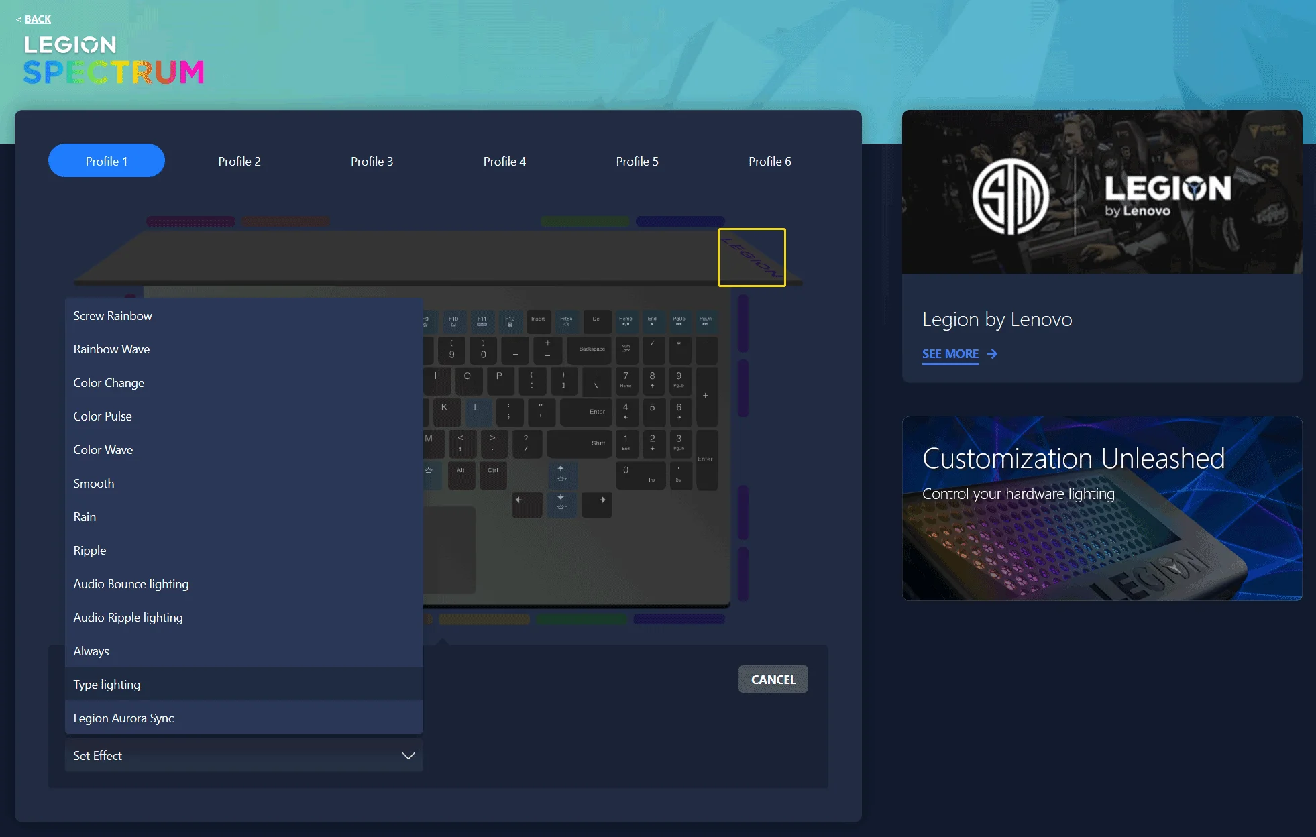Switch to Profile 5 tab

pyautogui.click(x=637, y=161)
